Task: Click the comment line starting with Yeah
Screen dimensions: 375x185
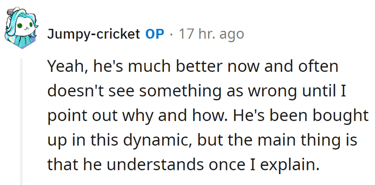Action: (193, 66)
